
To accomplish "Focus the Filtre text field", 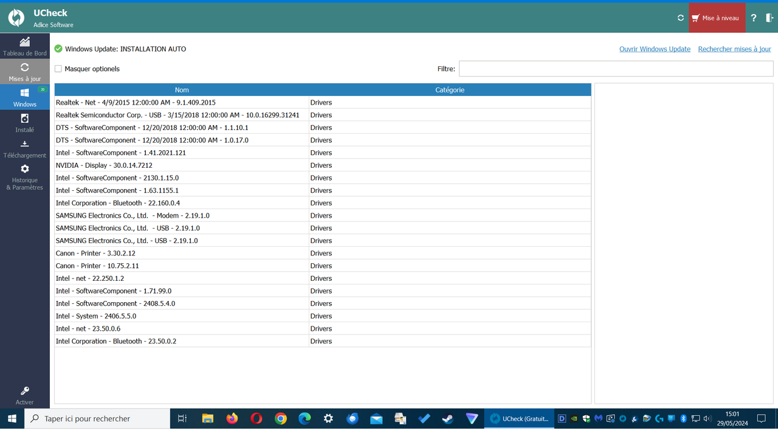I will coord(616,69).
